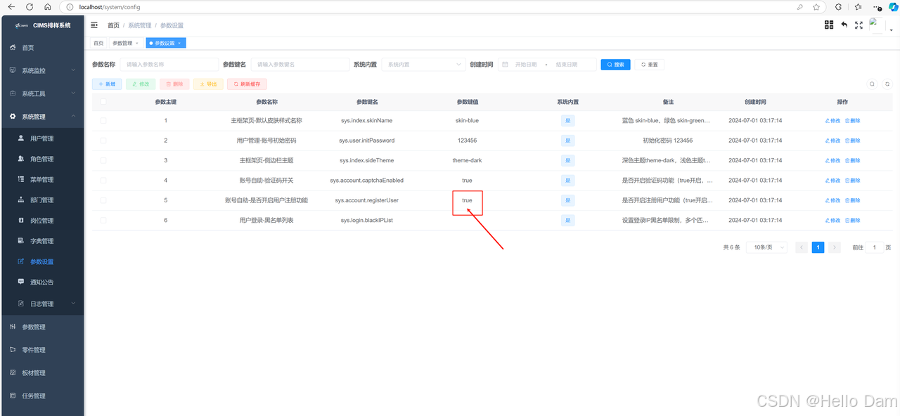
Task: Expand 系统监控 sidebar menu
Action: pos(42,70)
